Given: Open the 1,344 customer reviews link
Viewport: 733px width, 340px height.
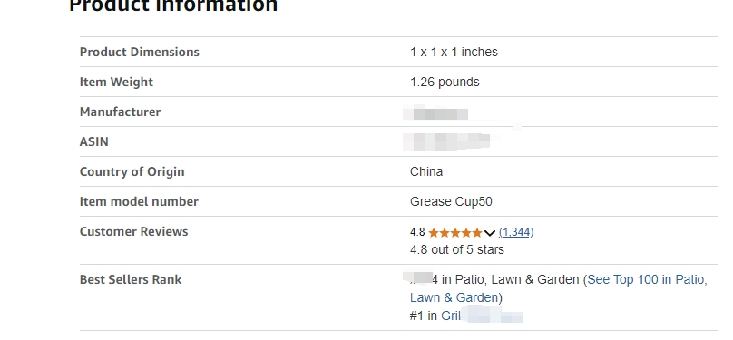Looking at the screenshot, I should click(516, 232).
